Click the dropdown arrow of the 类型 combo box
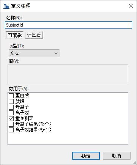 coord(56,53)
